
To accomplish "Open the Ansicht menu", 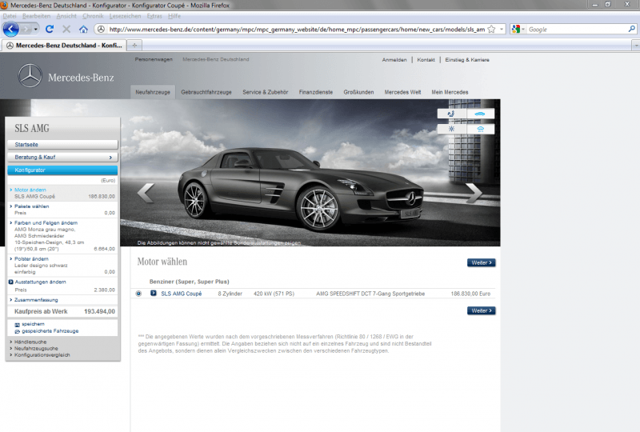I will coord(66,16).
